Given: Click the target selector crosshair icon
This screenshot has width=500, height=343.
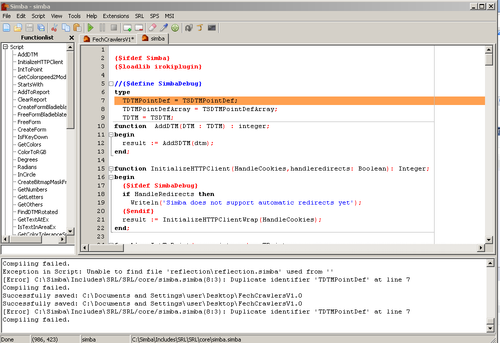Looking at the screenshot, I should (175, 27).
